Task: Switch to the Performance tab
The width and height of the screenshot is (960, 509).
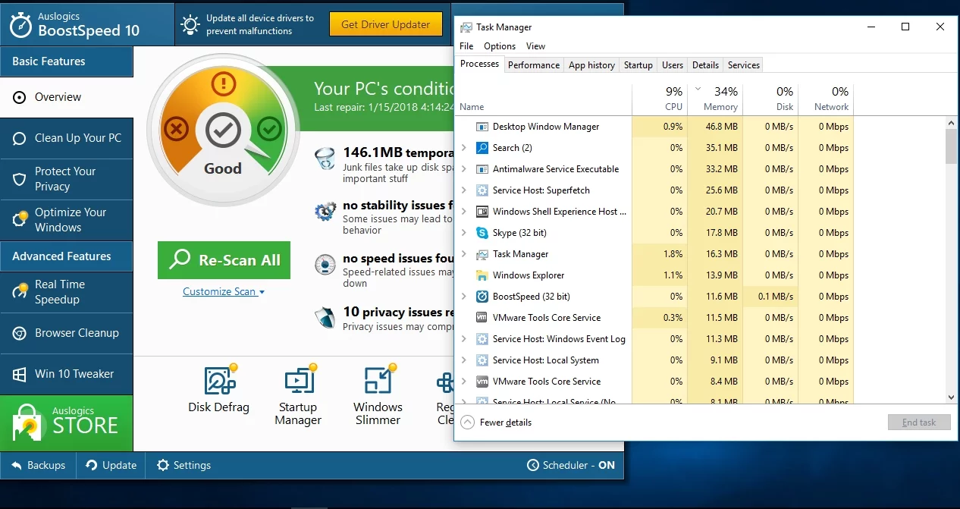Action: (534, 65)
